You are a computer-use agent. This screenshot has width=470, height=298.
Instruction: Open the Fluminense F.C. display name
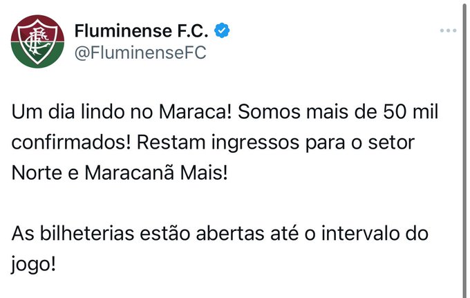tap(141, 31)
